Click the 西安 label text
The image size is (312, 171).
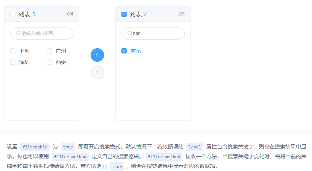61,63
